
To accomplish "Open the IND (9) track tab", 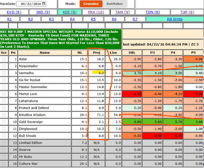I will 43,12.
